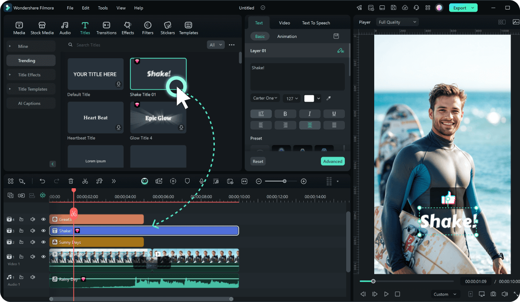
Task: Zoom in the timeline with plus icon
Action: click(303, 181)
